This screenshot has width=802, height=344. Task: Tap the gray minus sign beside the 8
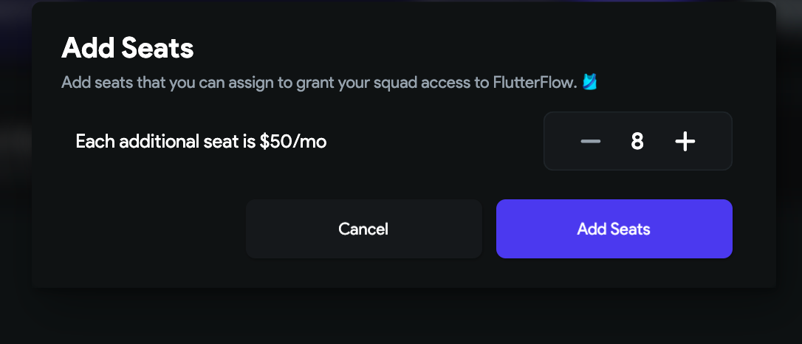[590, 141]
